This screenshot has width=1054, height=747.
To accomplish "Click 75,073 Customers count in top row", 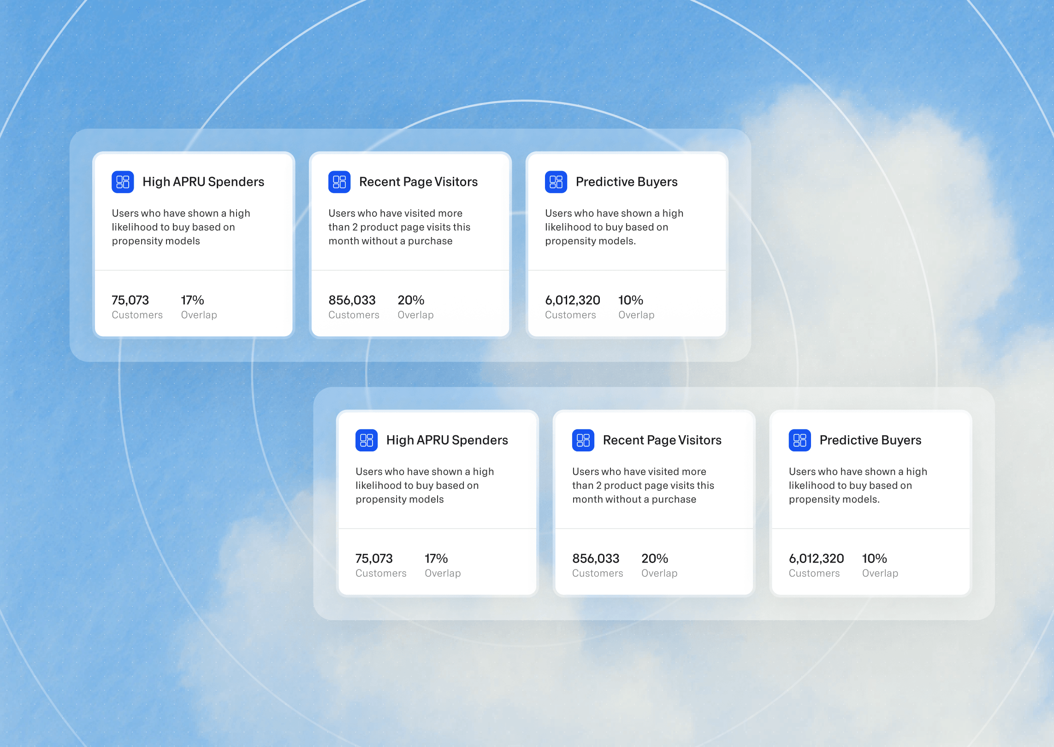I will click(x=130, y=301).
